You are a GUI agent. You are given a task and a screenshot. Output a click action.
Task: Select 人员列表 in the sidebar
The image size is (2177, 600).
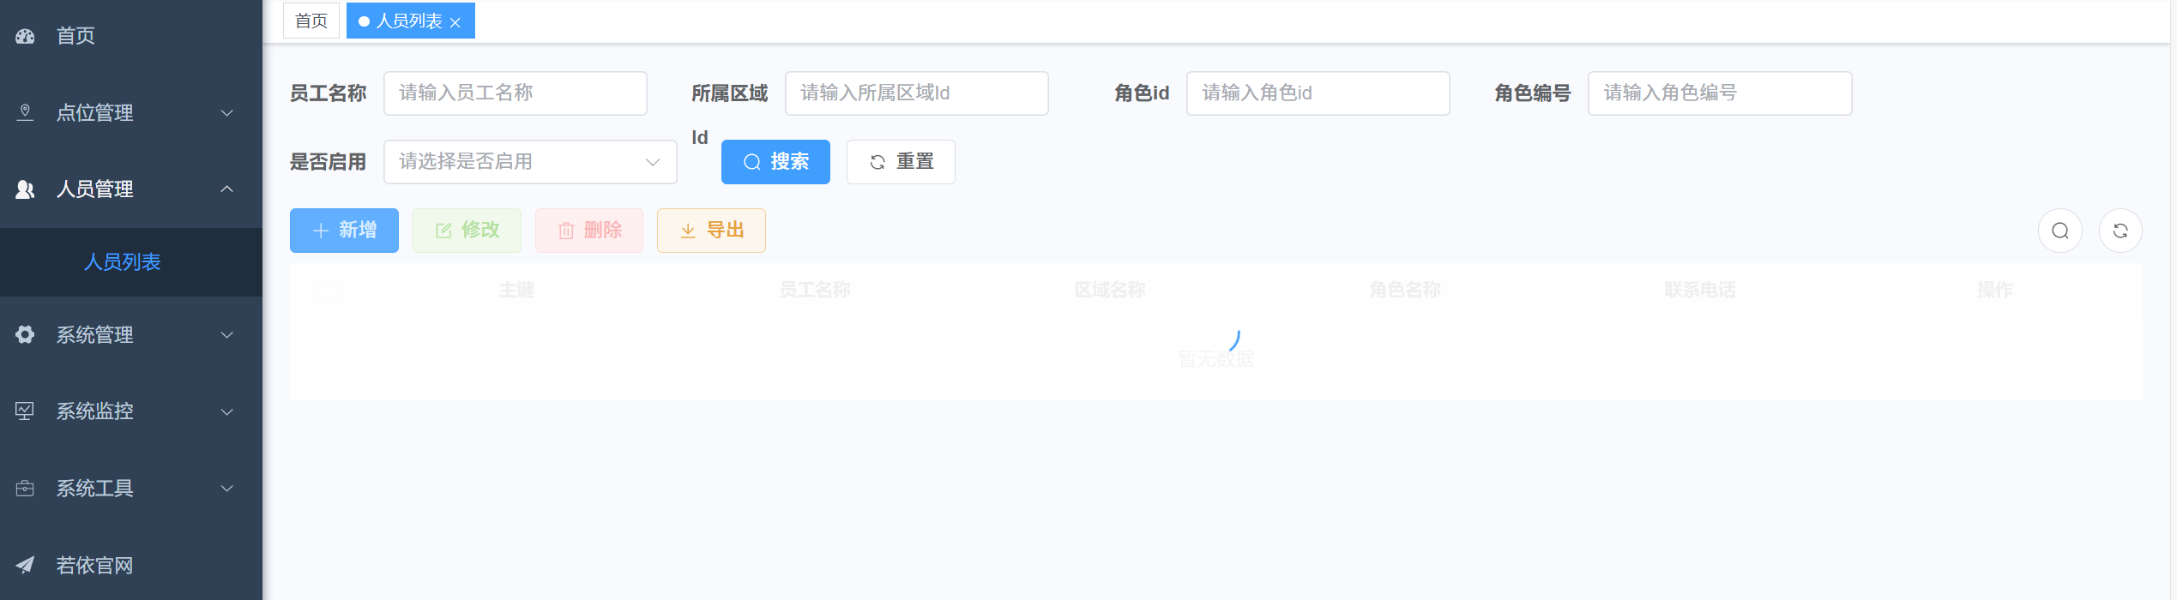pos(131,262)
